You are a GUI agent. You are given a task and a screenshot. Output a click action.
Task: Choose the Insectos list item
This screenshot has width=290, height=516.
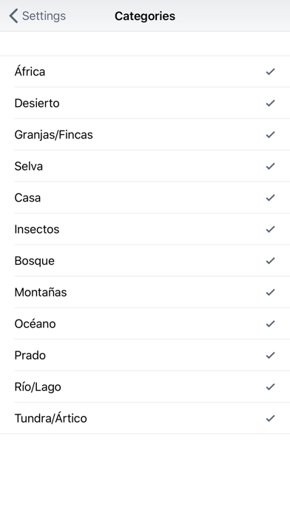pyautogui.click(x=145, y=229)
